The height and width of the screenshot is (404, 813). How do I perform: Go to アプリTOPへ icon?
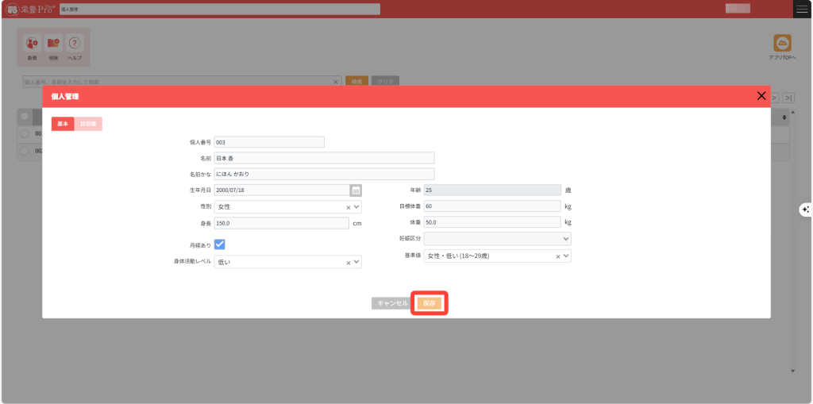782,44
